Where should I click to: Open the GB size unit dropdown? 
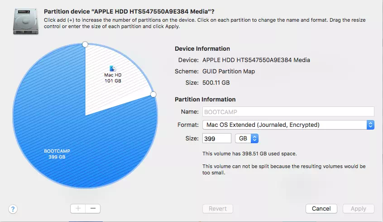coord(247,138)
